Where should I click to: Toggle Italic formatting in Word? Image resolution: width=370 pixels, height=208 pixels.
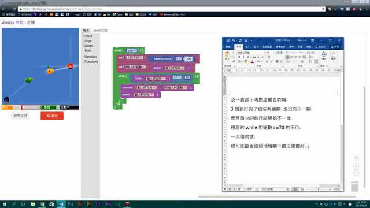pyautogui.click(x=243, y=57)
